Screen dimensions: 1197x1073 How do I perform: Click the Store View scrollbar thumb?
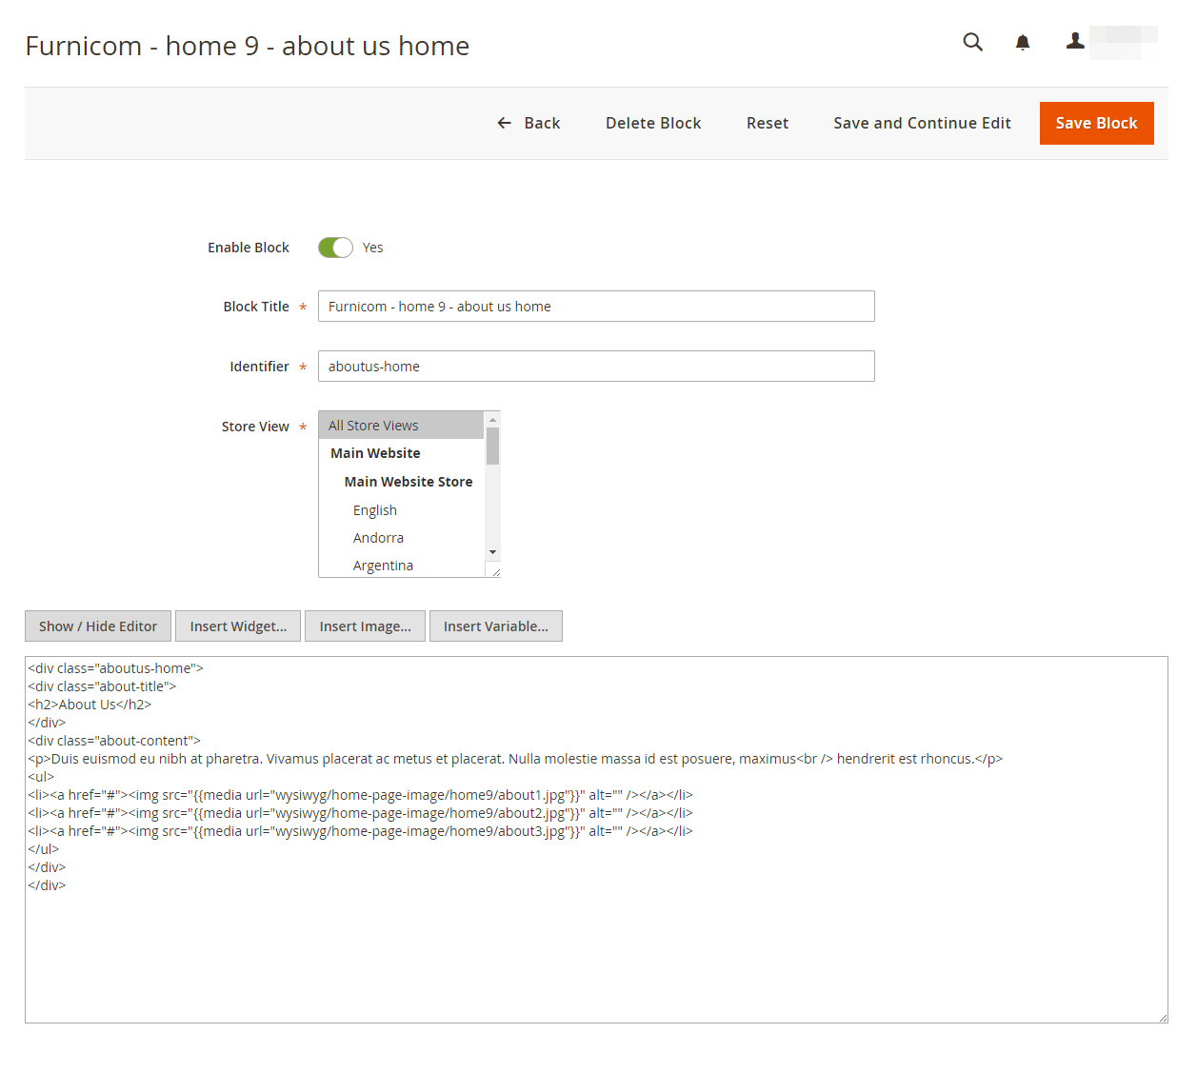tap(492, 446)
